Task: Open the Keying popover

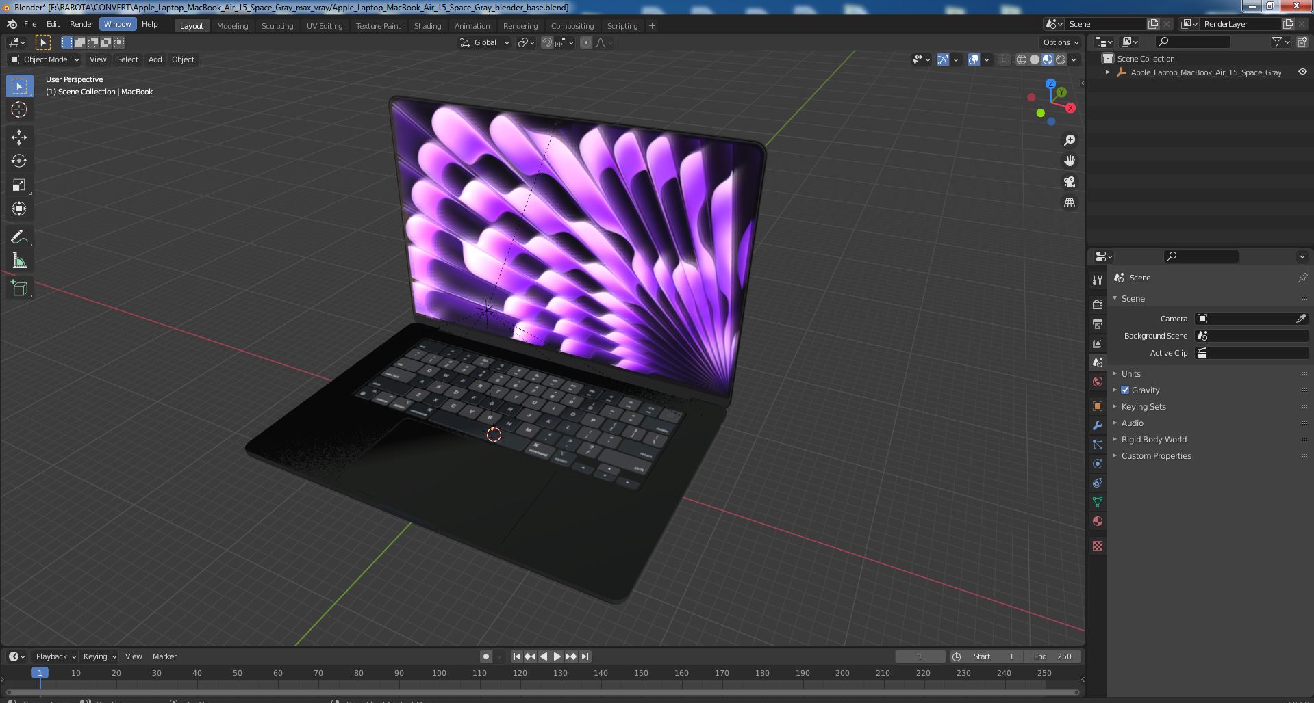Action: [100, 656]
